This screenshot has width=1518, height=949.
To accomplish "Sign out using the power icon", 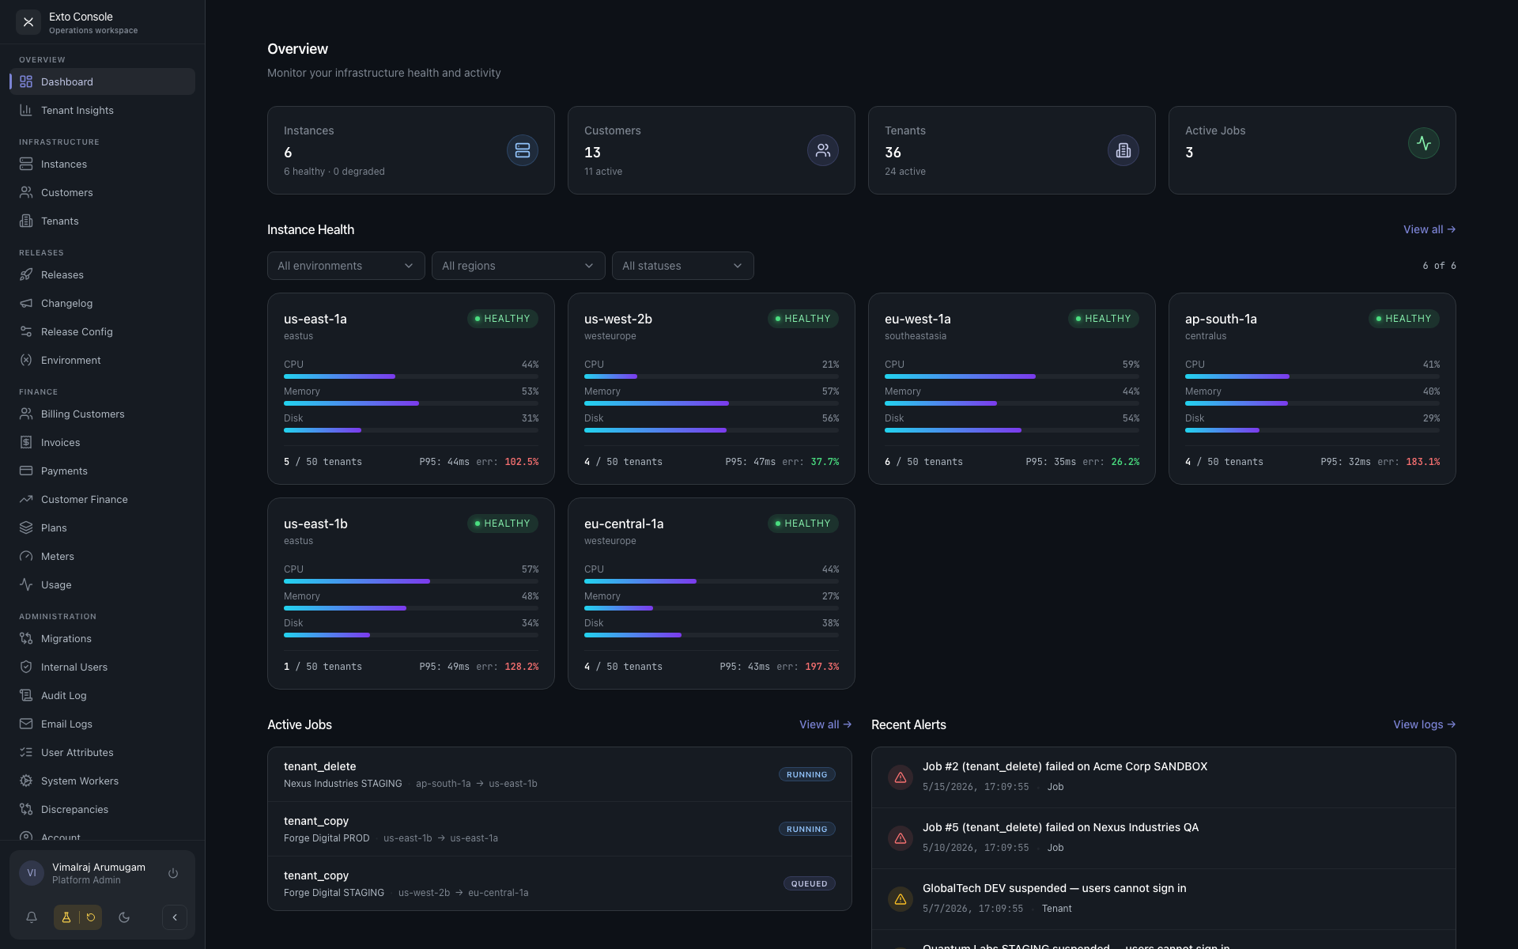I will tap(173, 873).
